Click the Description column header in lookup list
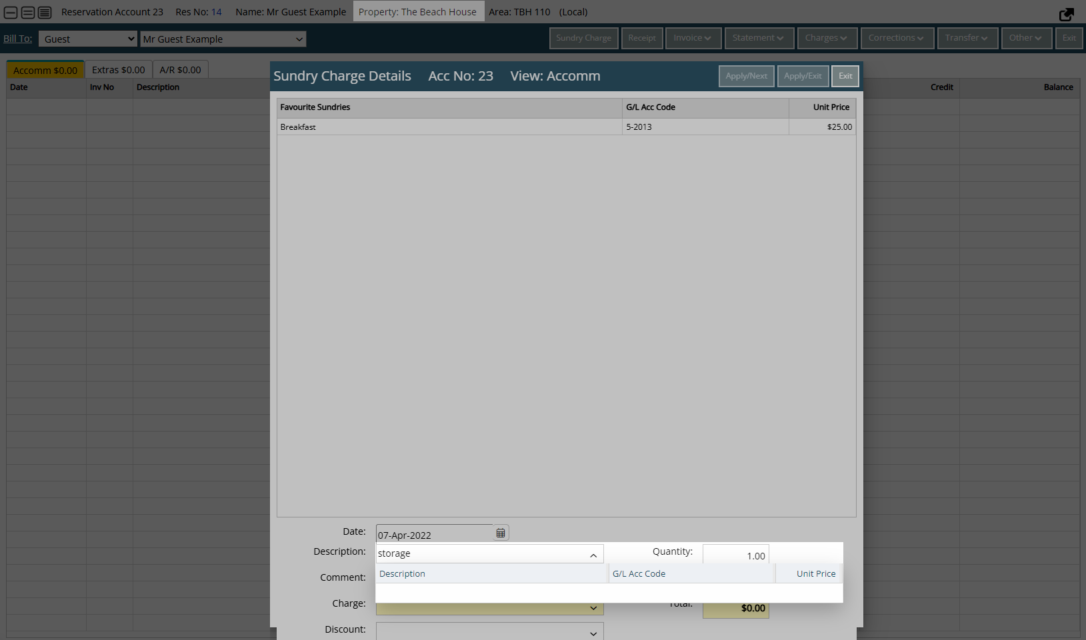 pyautogui.click(x=492, y=573)
